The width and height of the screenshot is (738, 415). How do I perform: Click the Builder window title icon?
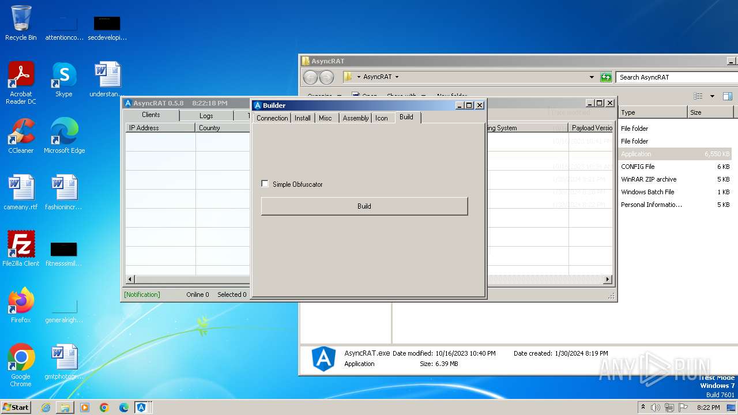coord(258,105)
